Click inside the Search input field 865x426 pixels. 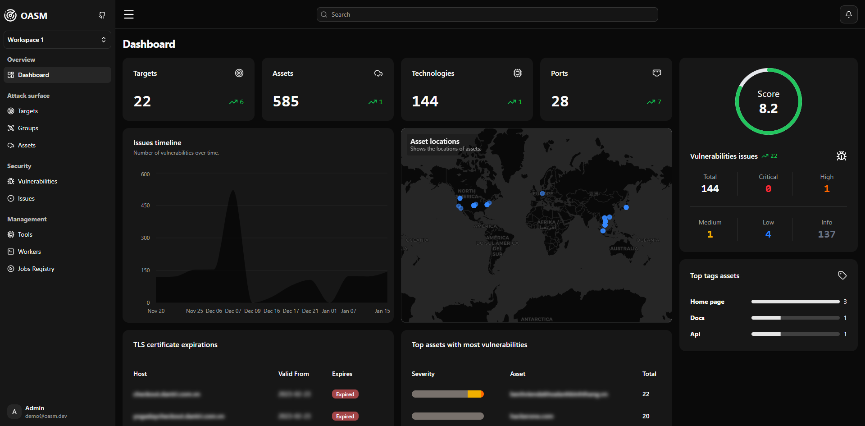click(x=487, y=14)
